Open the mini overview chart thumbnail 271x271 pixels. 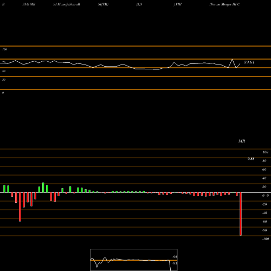(134, 260)
